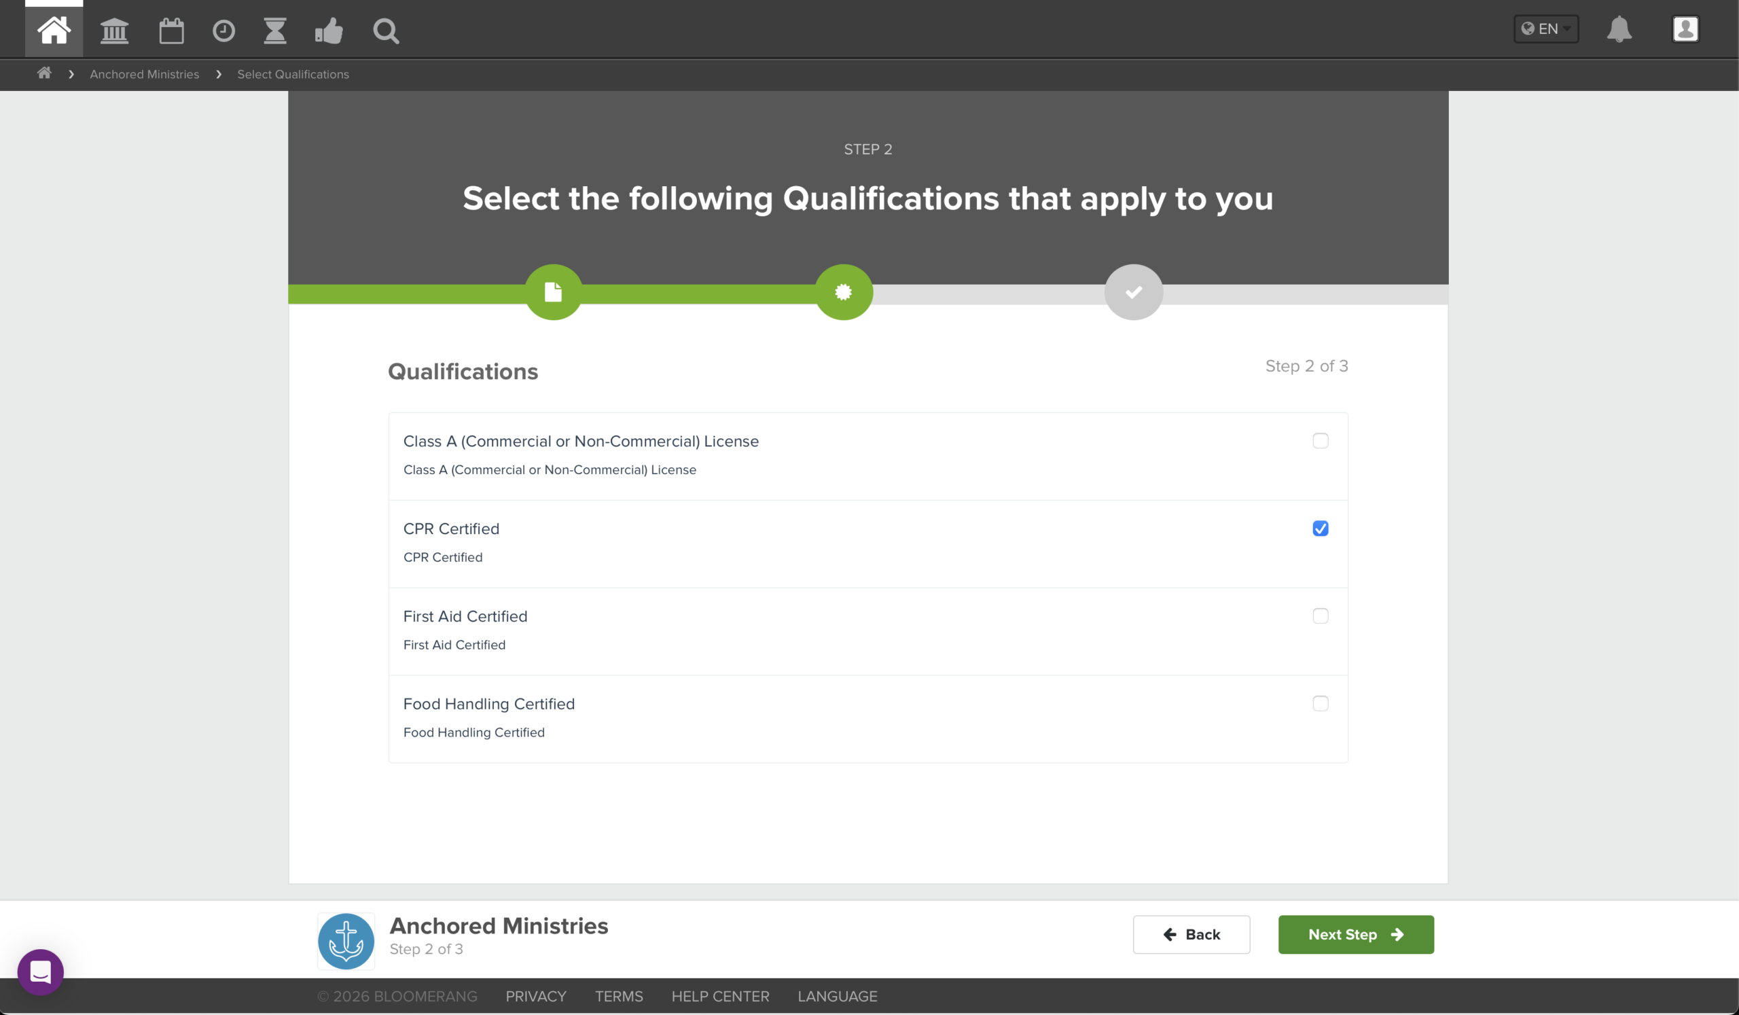1739x1015 pixels.
Task: Enable the First Aid Certified checkbox
Action: [1320, 616]
